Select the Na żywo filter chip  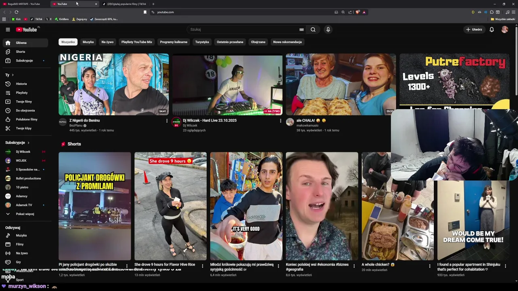(x=107, y=42)
